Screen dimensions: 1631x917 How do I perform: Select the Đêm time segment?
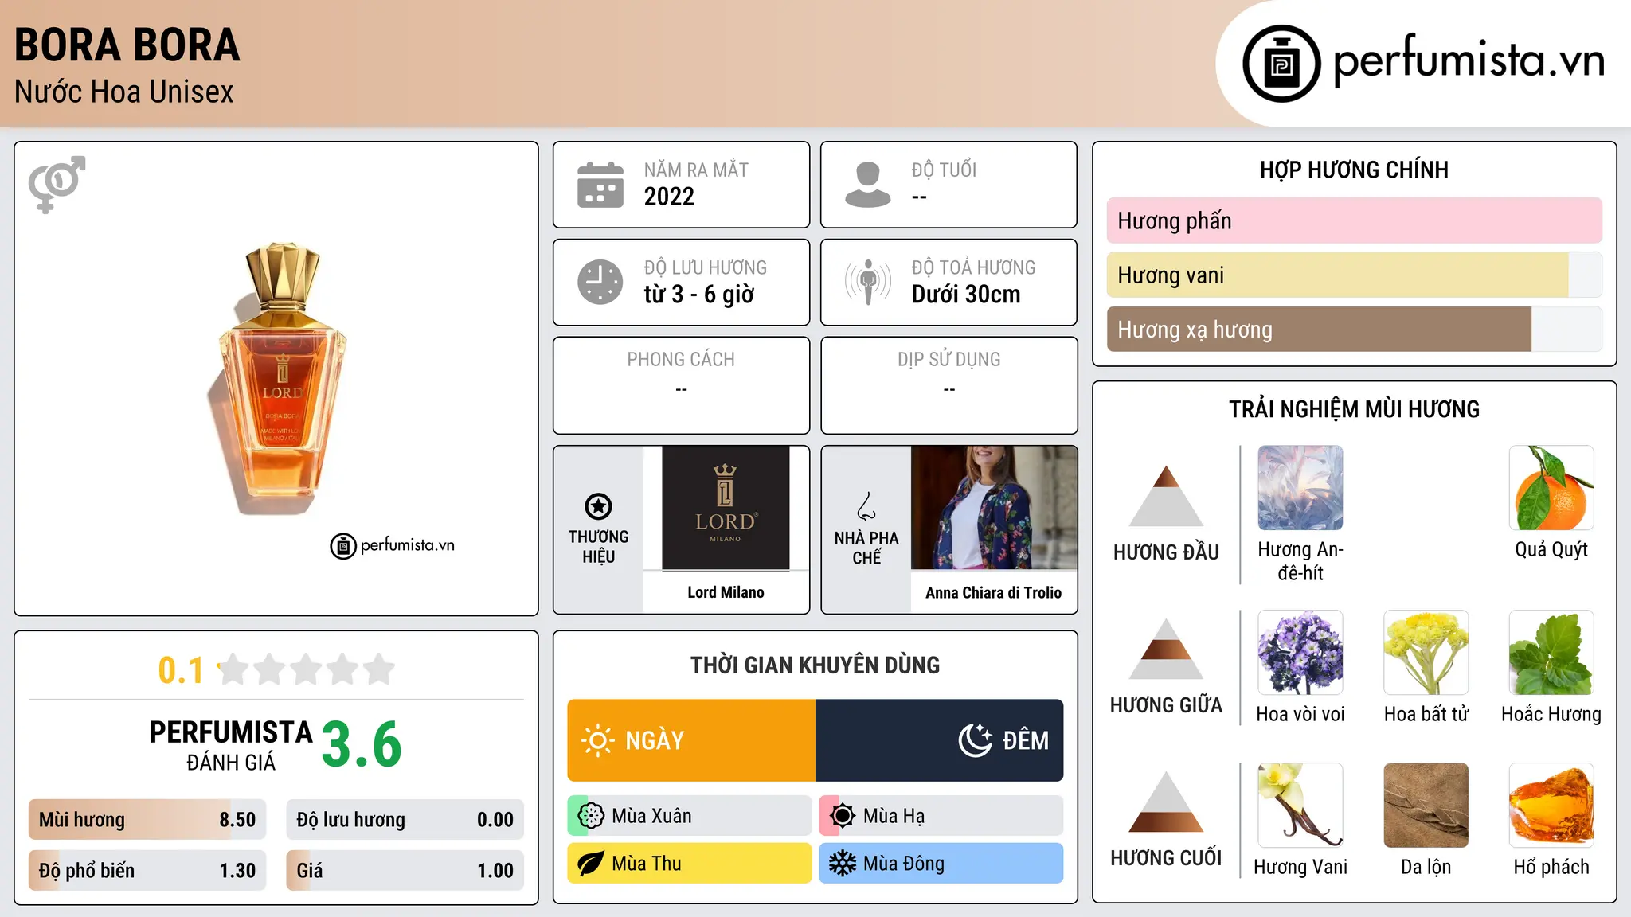tap(940, 740)
